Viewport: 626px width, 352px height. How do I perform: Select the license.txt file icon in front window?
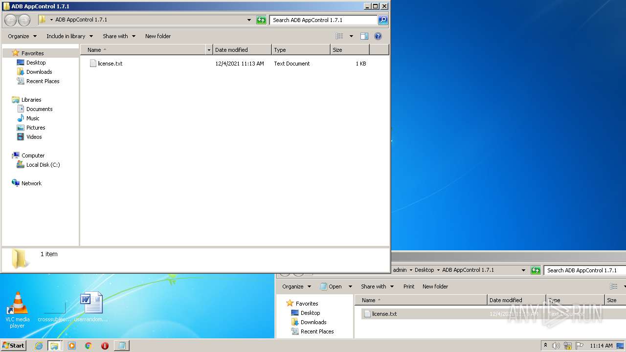(x=93, y=64)
